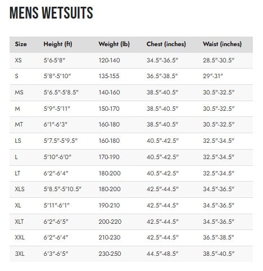This screenshot has width=263, height=271.
Task: Select the Height (ft) column header
Action: [x=58, y=44]
